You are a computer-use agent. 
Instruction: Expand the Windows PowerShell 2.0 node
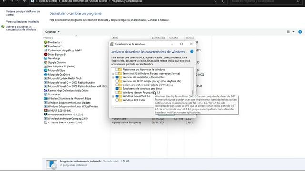(x=113, y=96)
